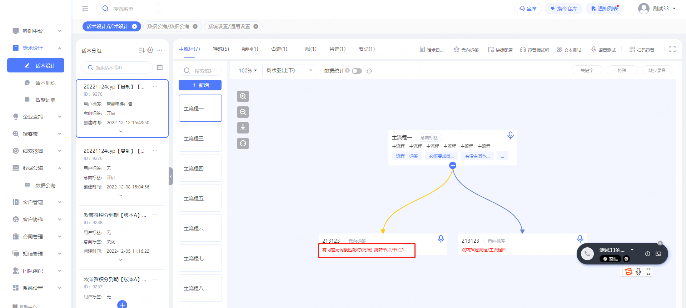Image resolution: width=686 pixels, height=308 pixels.
Task: Open the 通知列表 notification list
Action: [x=605, y=9]
